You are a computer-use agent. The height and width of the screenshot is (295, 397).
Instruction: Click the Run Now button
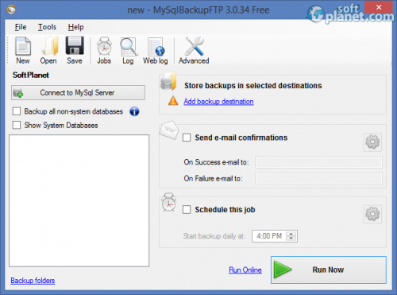329,270
